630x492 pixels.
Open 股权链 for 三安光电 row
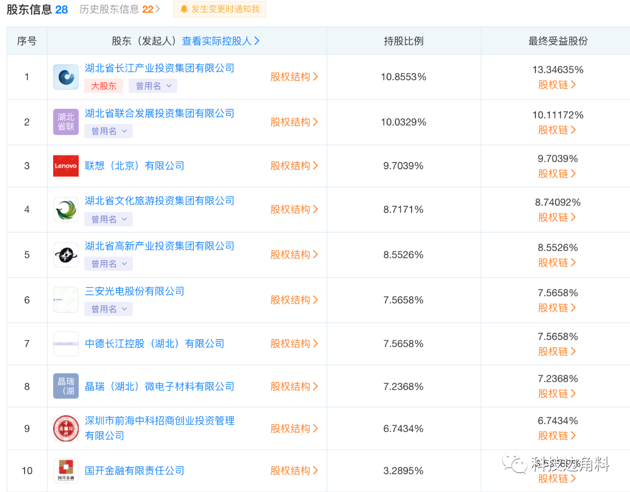click(557, 308)
